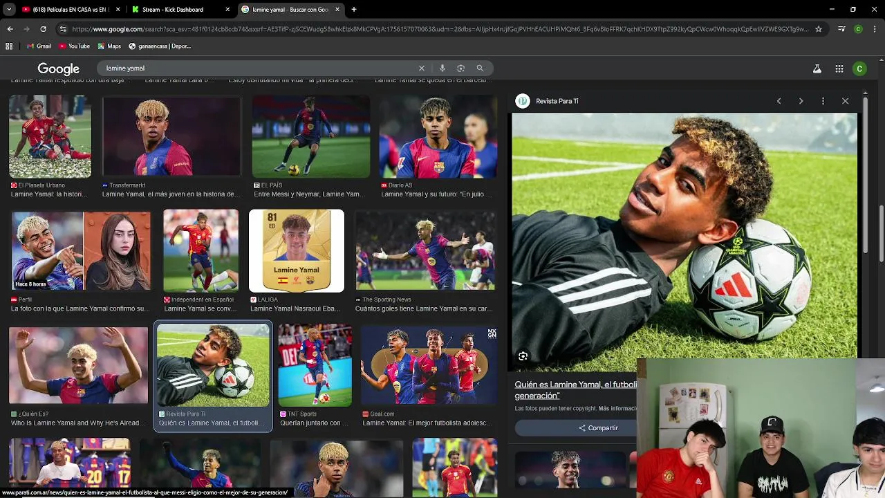Click 'Who Is Lamine Yamal' caption

point(79,423)
